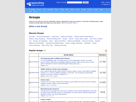Open Forum in navigation bar
136x102 pixels.
[x=78, y=10]
